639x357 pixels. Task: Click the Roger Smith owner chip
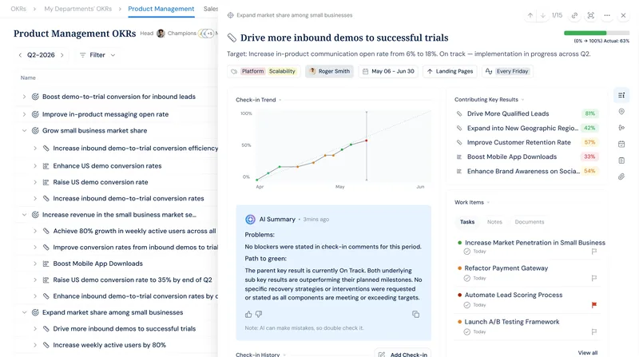click(x=329, y=71)
